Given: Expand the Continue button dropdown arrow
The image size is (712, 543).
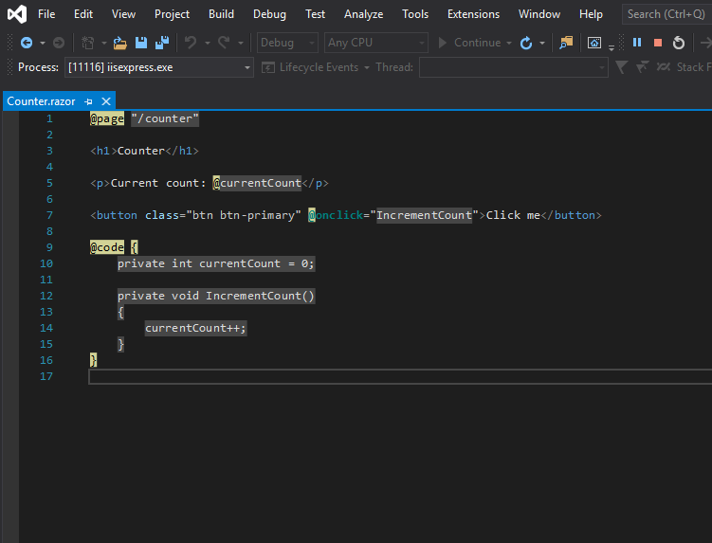Looking at the screenshot, I should [x=509, y=43].
